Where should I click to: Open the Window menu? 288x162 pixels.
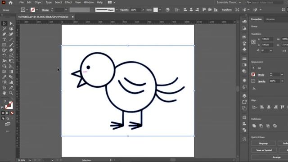[89, 2]
